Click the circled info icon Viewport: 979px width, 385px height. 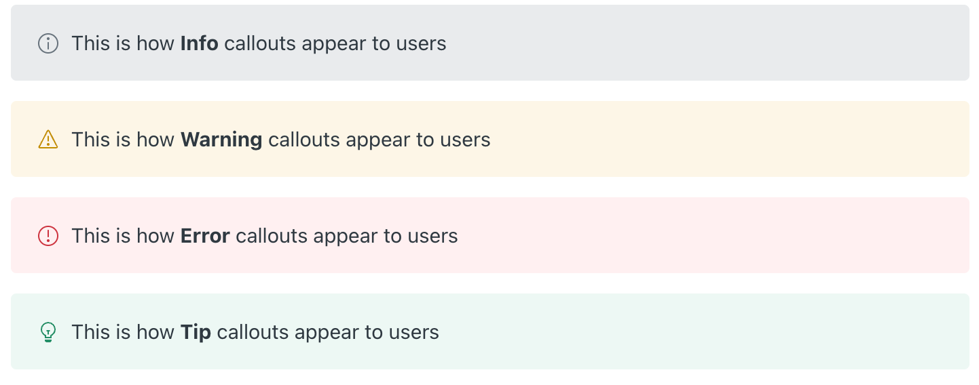point(48,43)
